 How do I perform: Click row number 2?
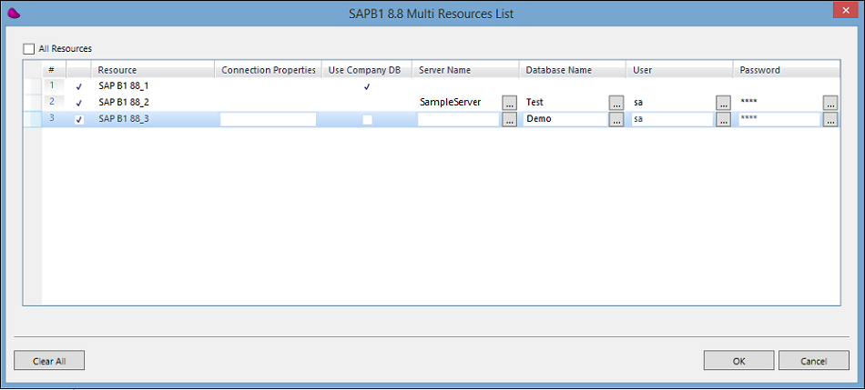pos(53,102)
